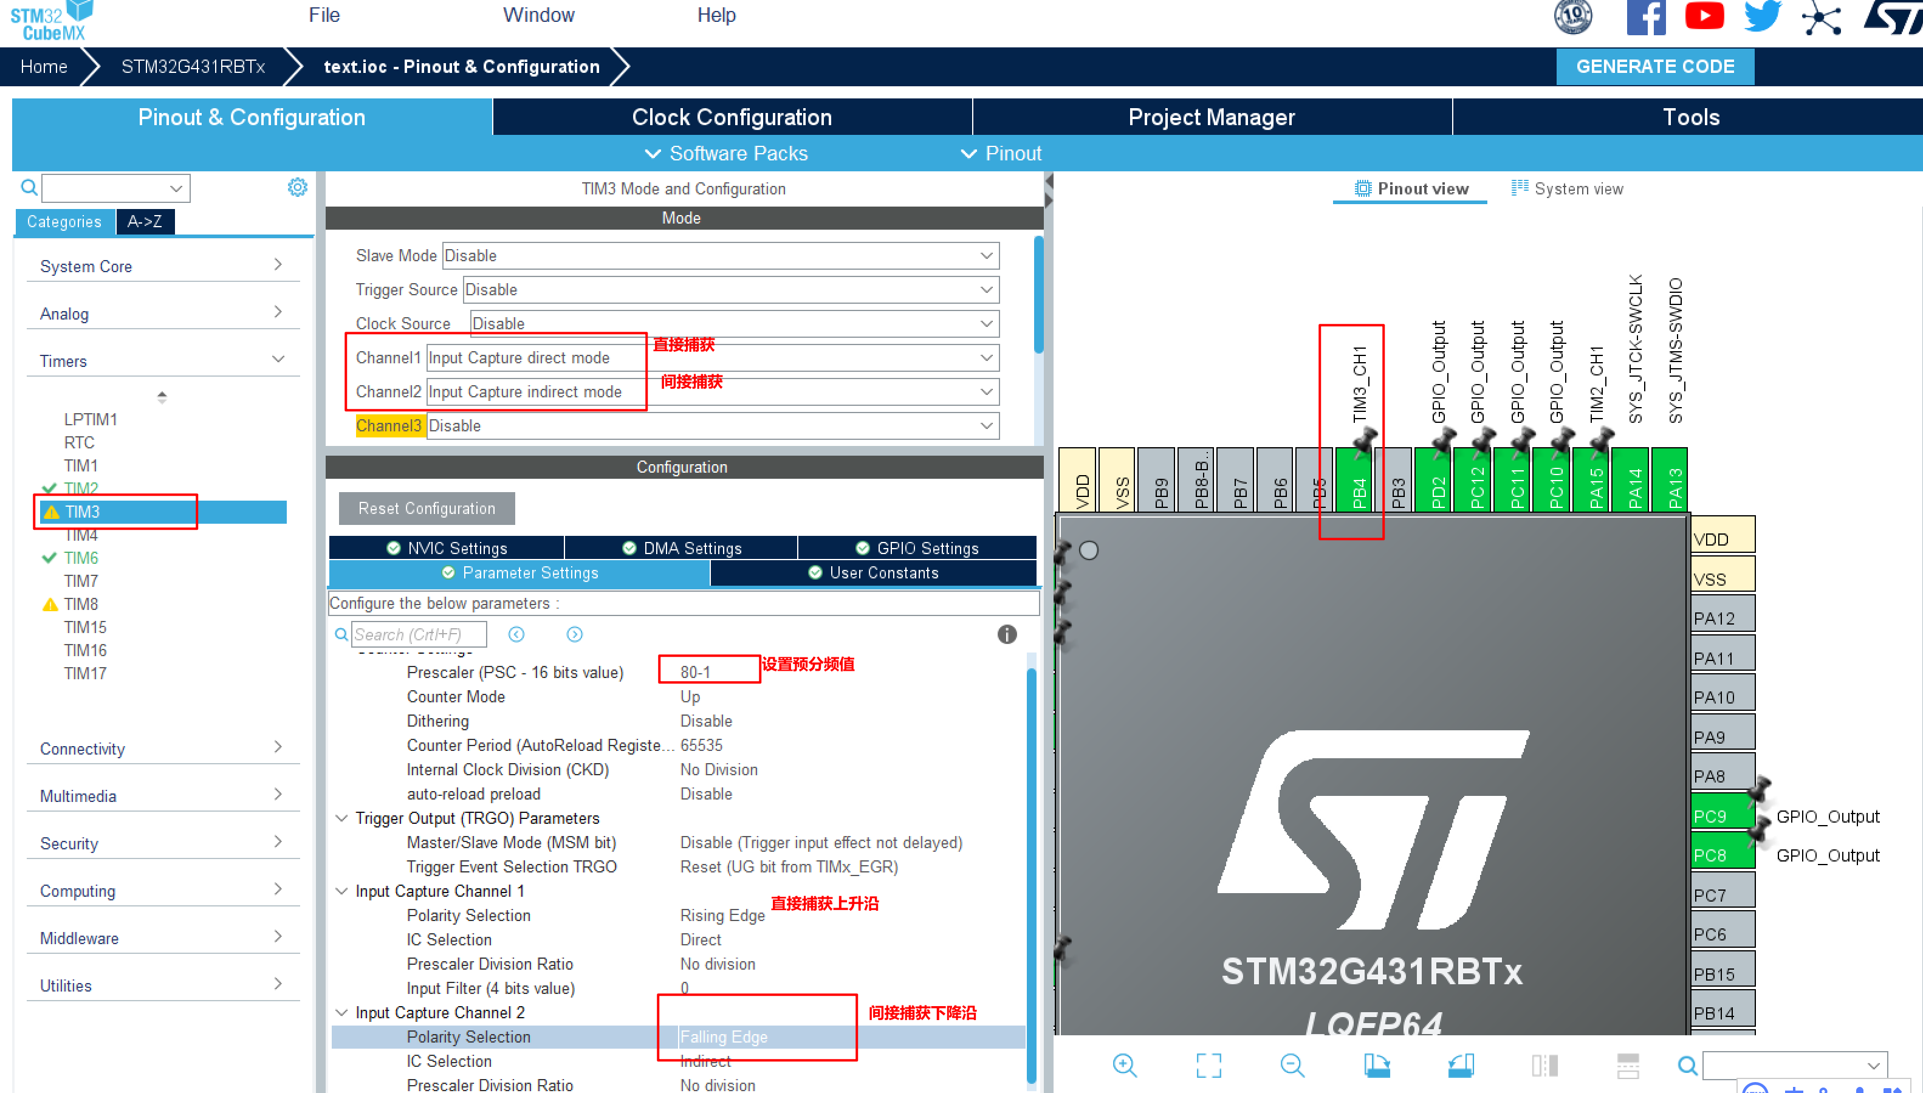Switch to Clock Configuration tab
This screenshot has width=1923, height=1093.
(732, 117)
